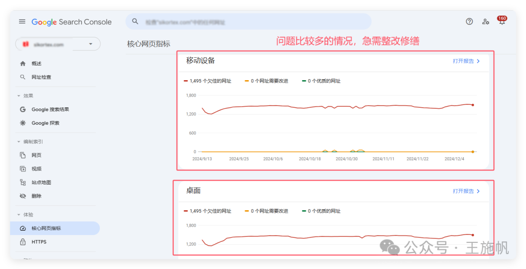Image resolution: width=526 pixels, height=269 pixels.
Task: Collapse the 效果 section
Action: coord(25,96)
